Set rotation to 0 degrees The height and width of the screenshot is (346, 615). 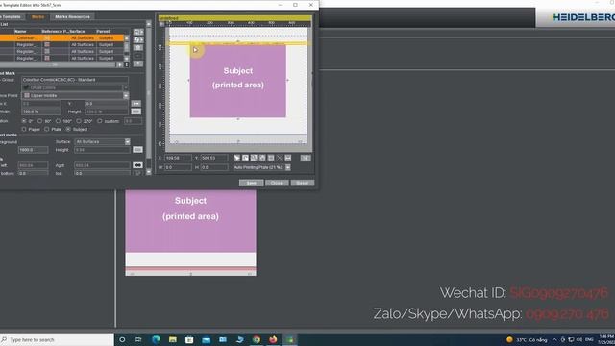point(24,121)
